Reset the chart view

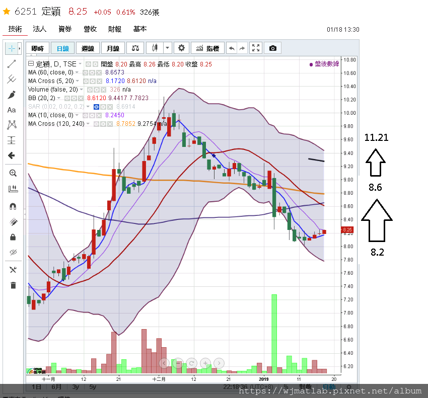click(192, 363)
